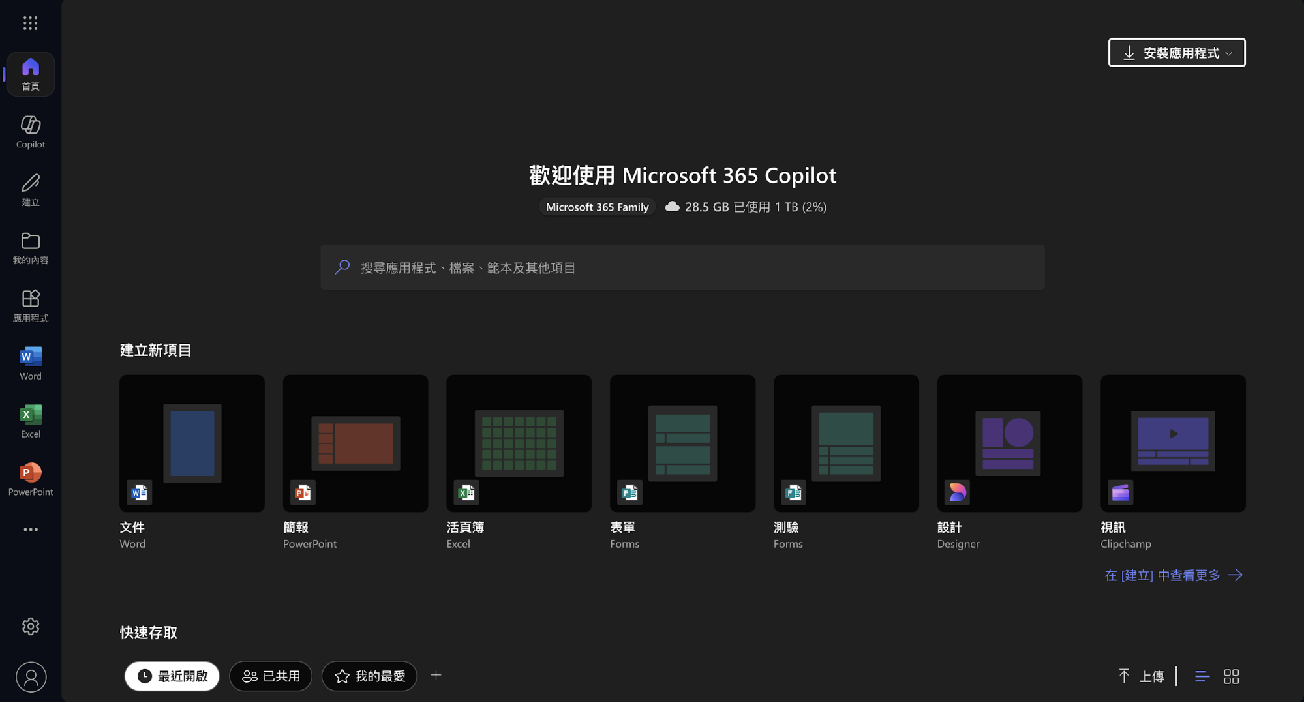Screen dimensions: 1304x703
Task: Click the 活頁簿 label under Excel card
Action: coord(465,528)
